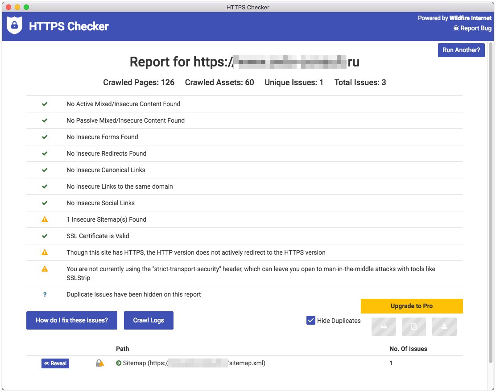Click the 'No Insecure Forms Found' text
This screenshot has height=392, width=496.
[102, 136]
